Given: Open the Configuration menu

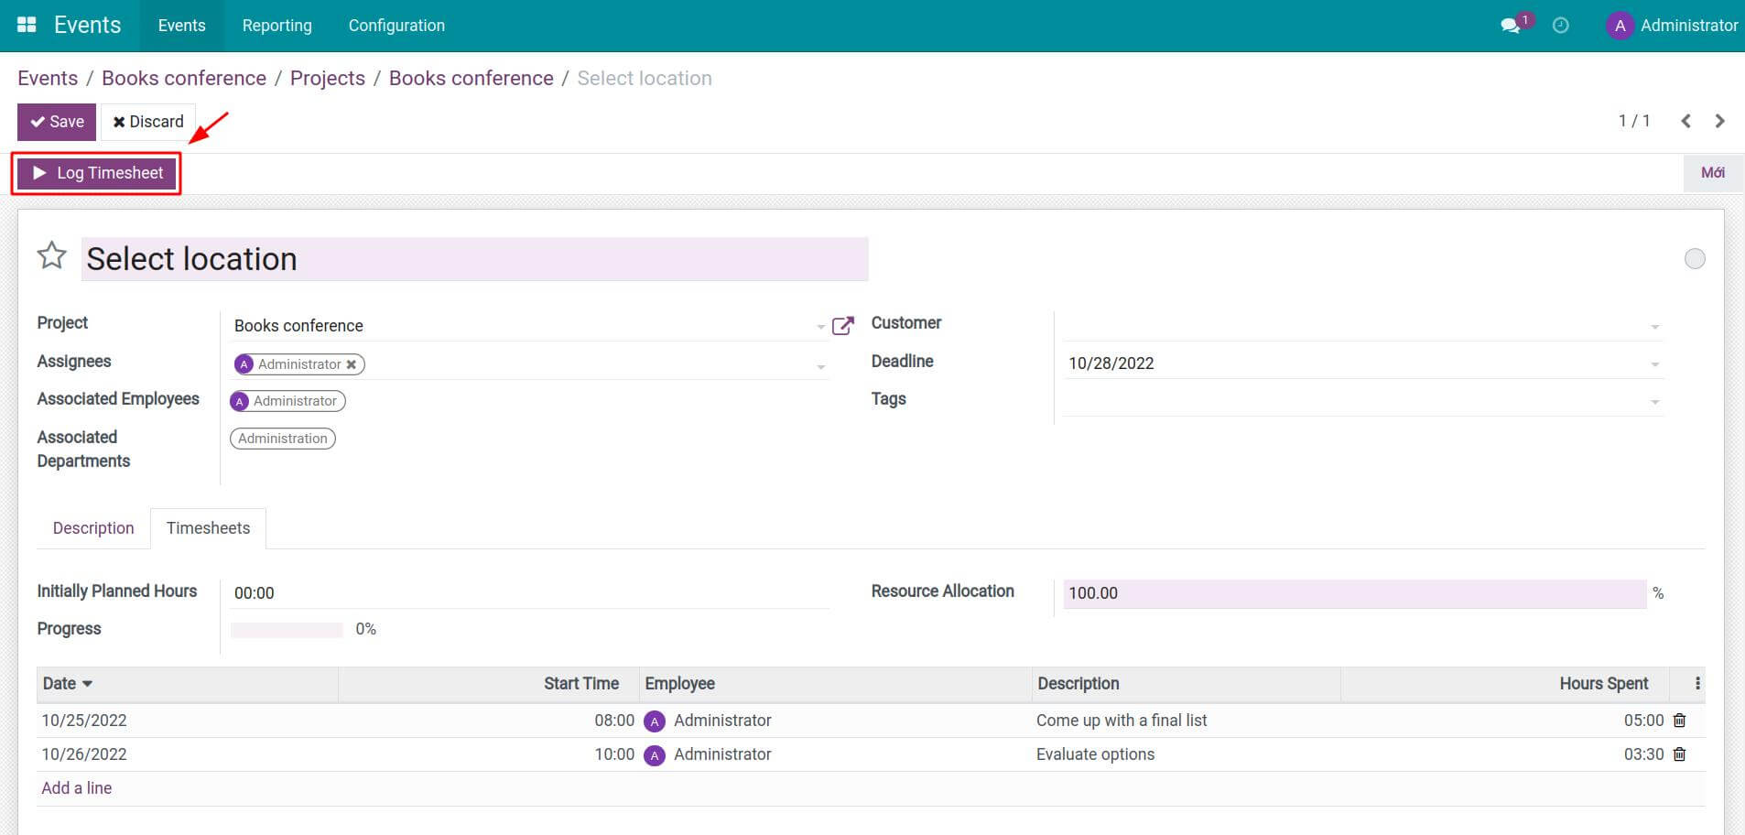Looking at the screenshot, I should point(396,25).
